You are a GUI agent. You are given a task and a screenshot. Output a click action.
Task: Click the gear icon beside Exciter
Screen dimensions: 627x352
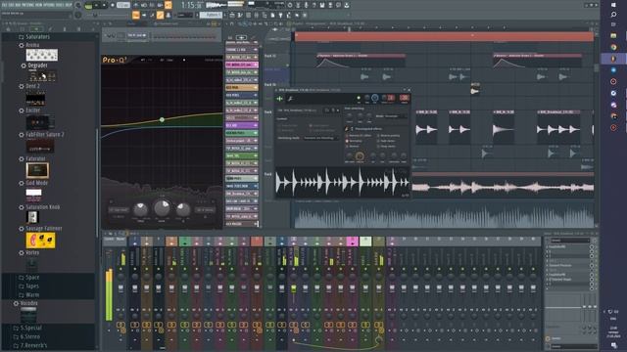(22, 110)
